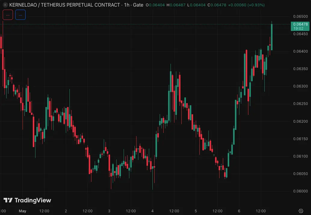This screenshot has height=215, width=311.
Task: Click date label 2 on time axis
Action: (66, 211)
